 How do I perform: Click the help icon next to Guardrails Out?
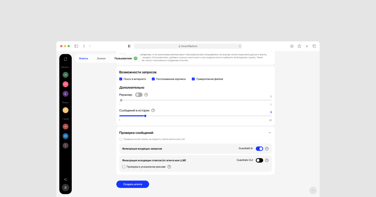coord(267,160)
